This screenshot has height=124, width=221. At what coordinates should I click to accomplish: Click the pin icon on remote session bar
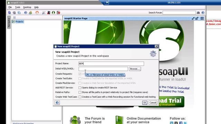[107, 2]
